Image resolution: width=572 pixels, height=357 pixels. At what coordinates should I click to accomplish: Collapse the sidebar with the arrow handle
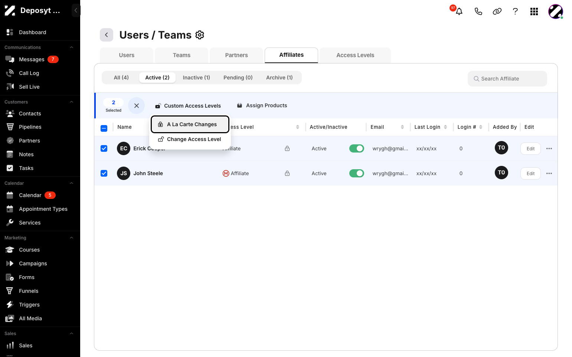[x=76, y=10]
